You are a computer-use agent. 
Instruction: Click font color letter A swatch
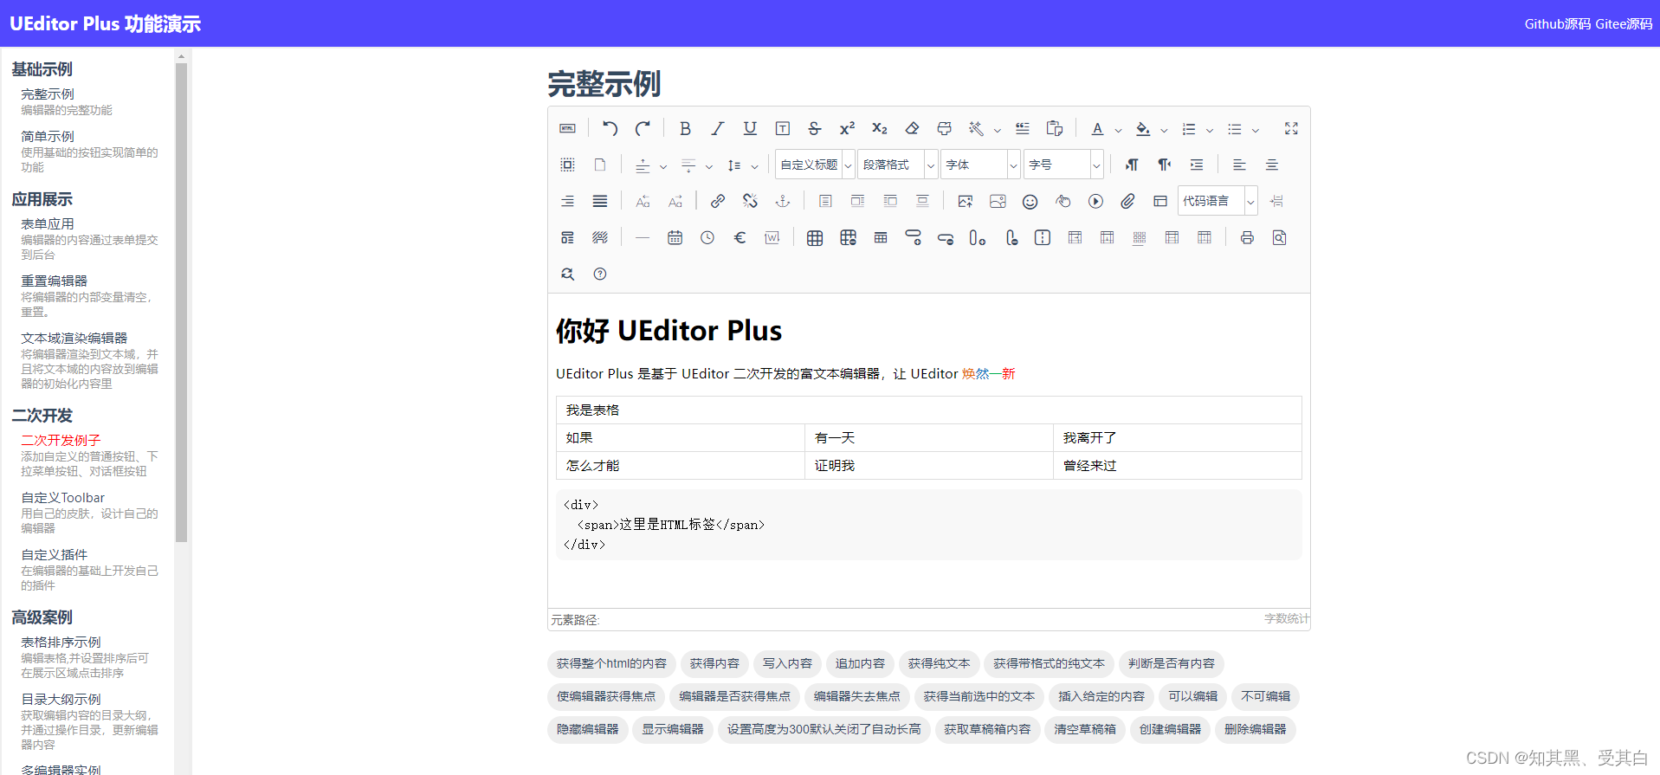coord(1097,129)
